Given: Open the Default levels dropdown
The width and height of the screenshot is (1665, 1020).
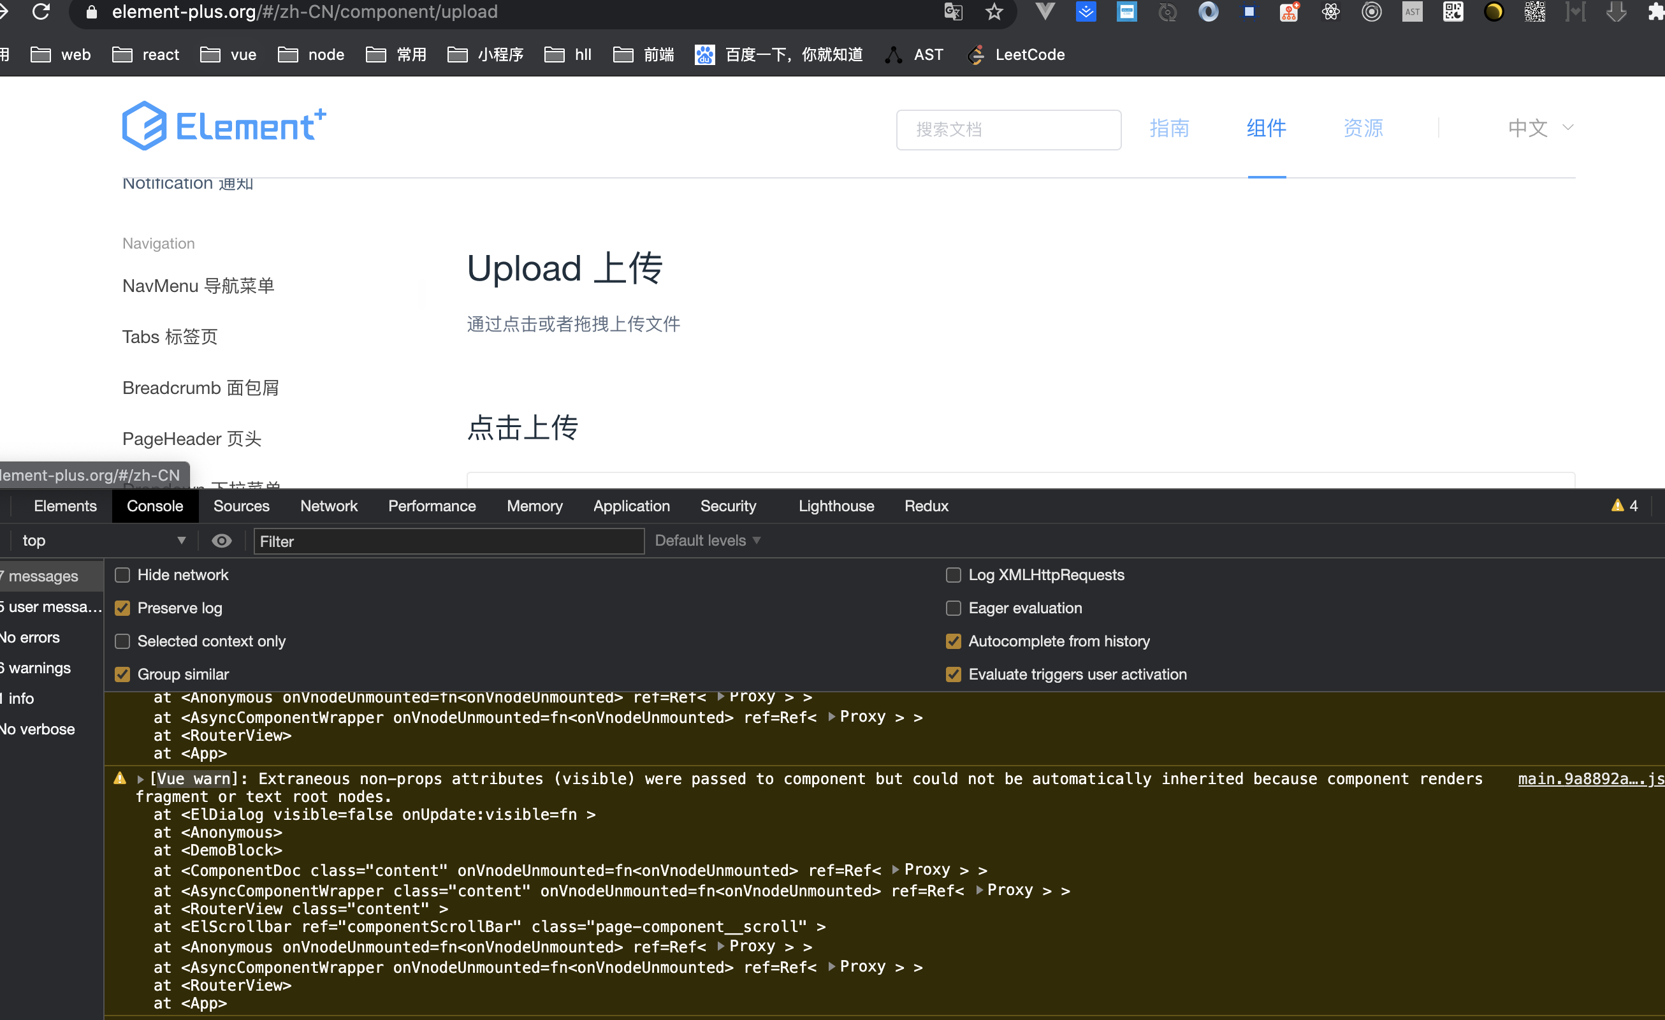Looking at the screenshot, I should (x=707, y=541).
